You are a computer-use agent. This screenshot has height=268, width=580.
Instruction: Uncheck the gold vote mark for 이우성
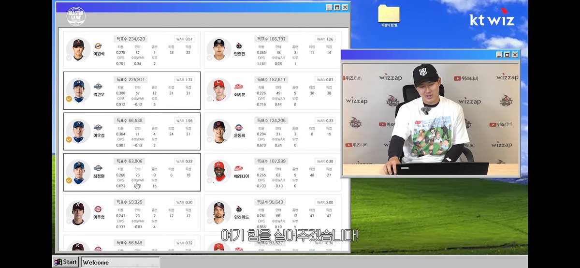pyautogui.click(x=69, y=140)
